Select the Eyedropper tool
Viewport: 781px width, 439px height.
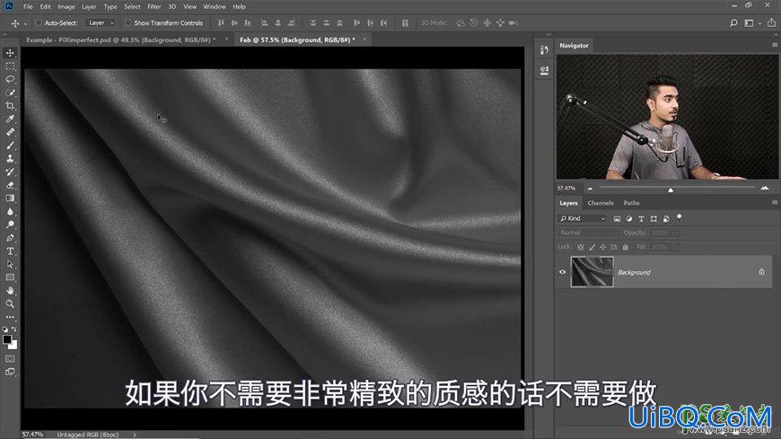point(10,119)
